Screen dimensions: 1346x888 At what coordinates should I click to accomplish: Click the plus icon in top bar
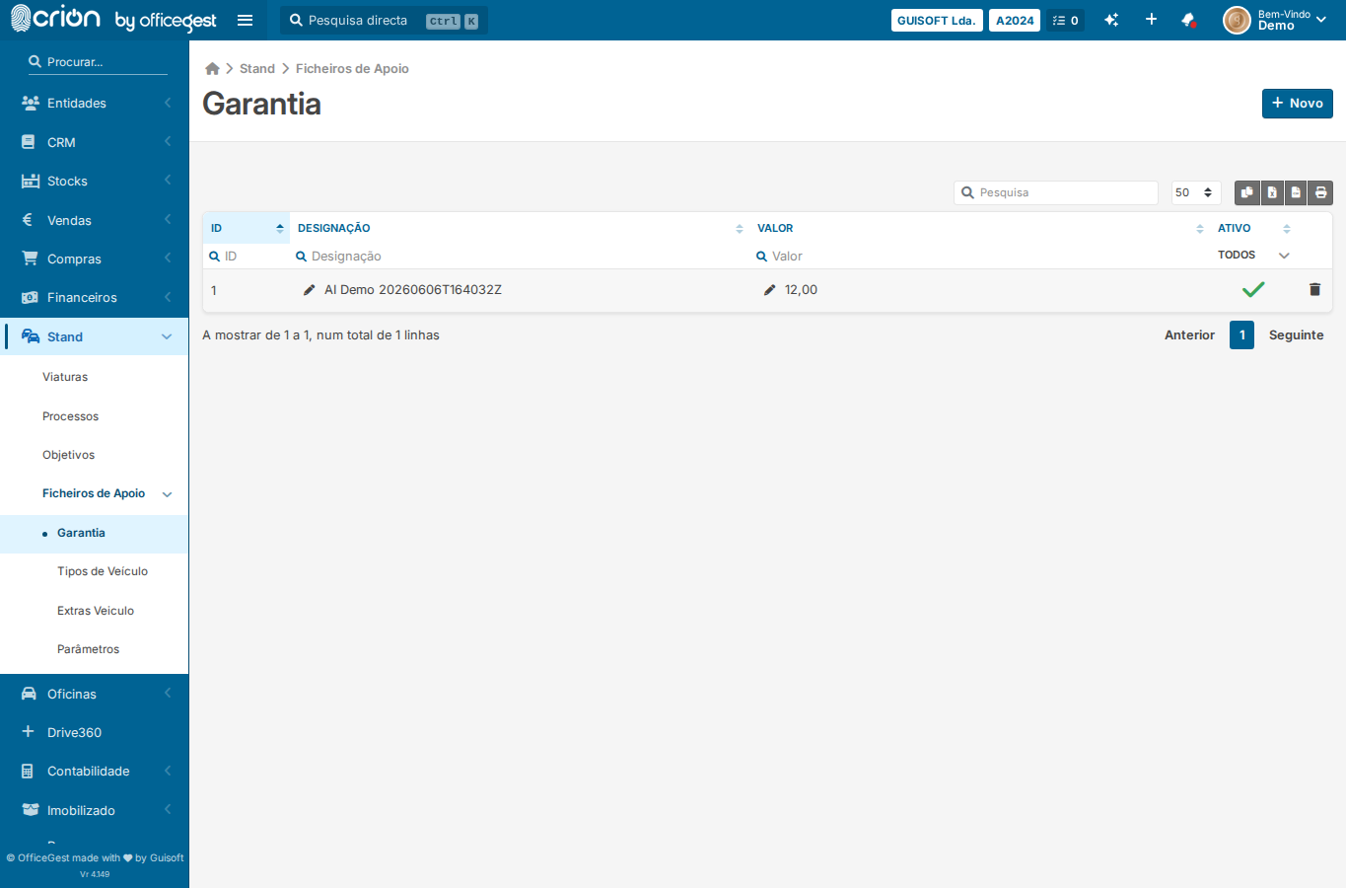(1151, 20)
